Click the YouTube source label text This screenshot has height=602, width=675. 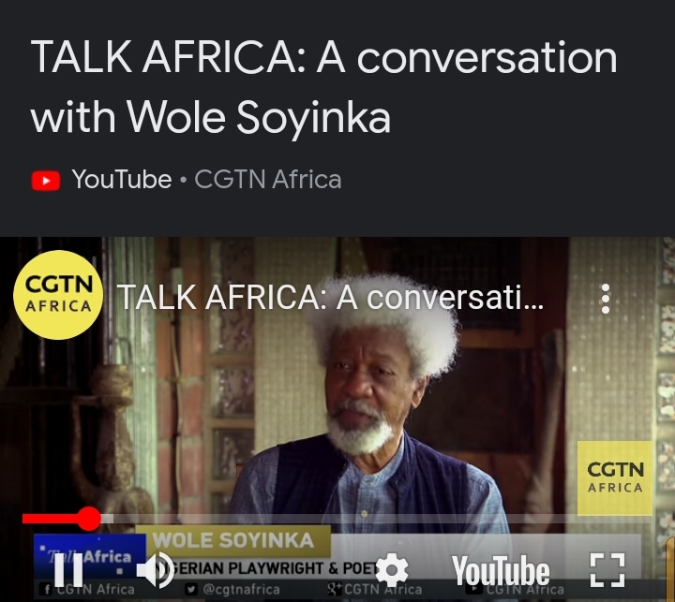click(x=122, y=180)
